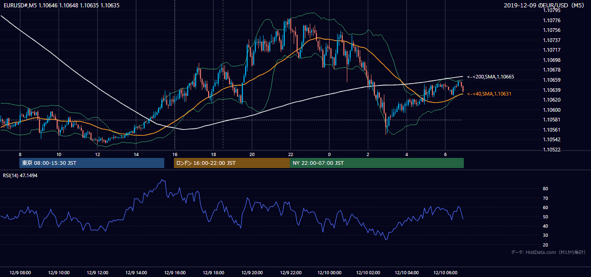Click the Tokyo 08:00-15:30 JST session bar
The image size is (591, 277).
click(x=92, y=163)
